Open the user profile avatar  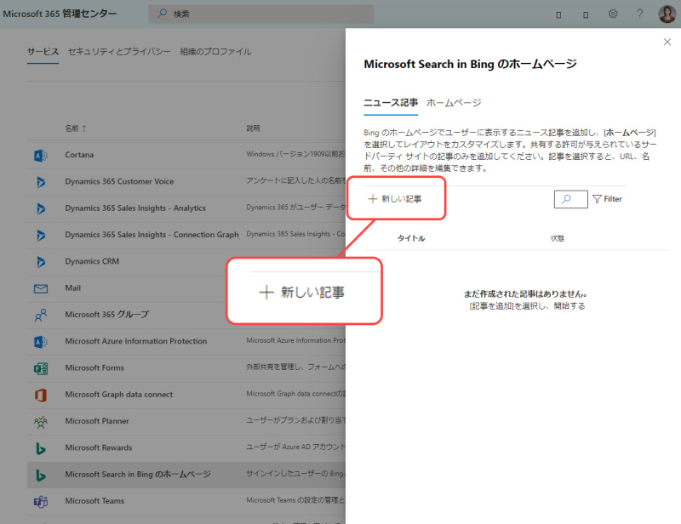tap(667, 14)
